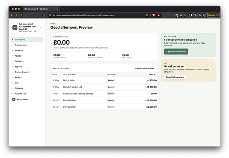
Task: Click the Good afternoon, Preview heading
Action: point(71,27)
